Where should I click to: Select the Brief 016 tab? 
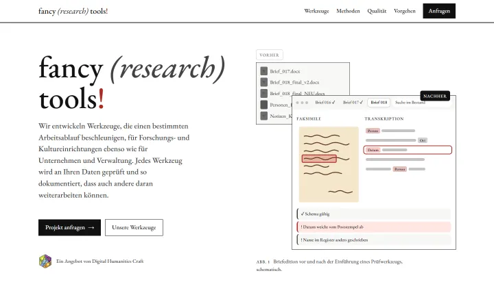(x=325, y=103)
